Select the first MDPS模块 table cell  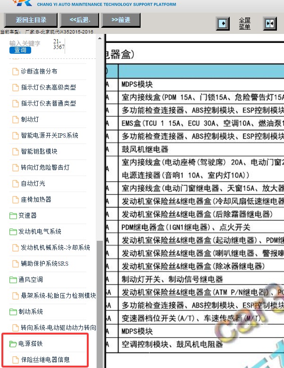click(201, 84)
